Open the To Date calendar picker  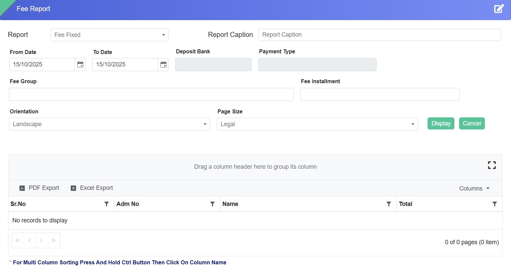(163, 65)
